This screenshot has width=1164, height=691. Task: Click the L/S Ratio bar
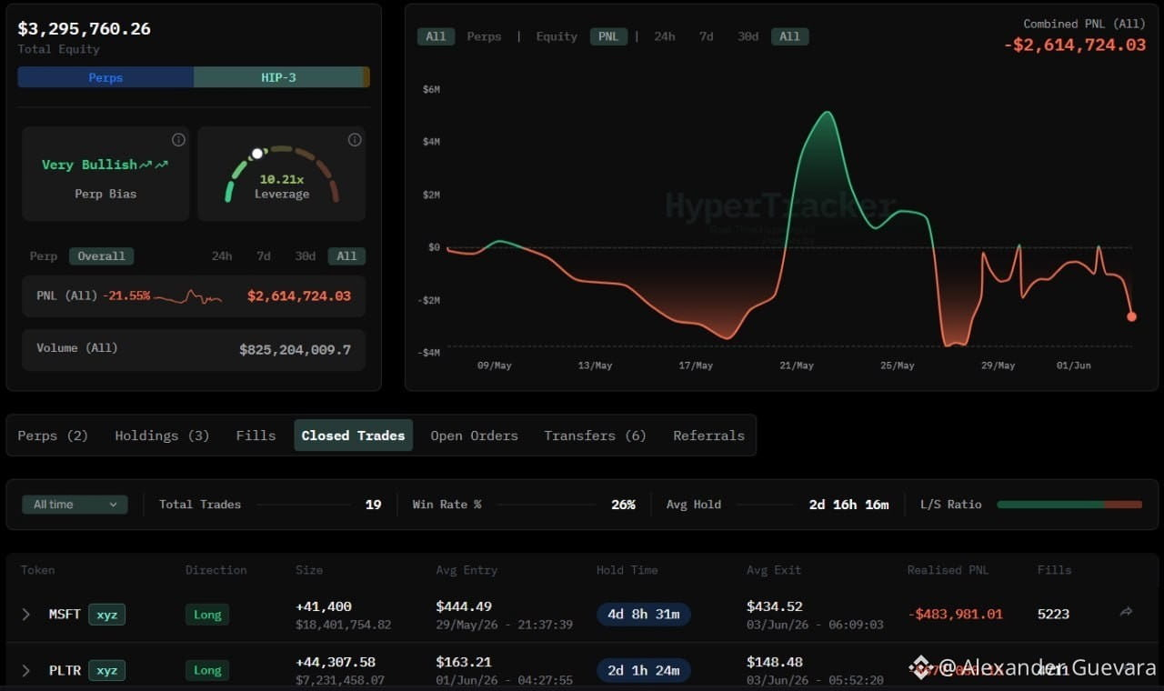tap(1069, 505)
